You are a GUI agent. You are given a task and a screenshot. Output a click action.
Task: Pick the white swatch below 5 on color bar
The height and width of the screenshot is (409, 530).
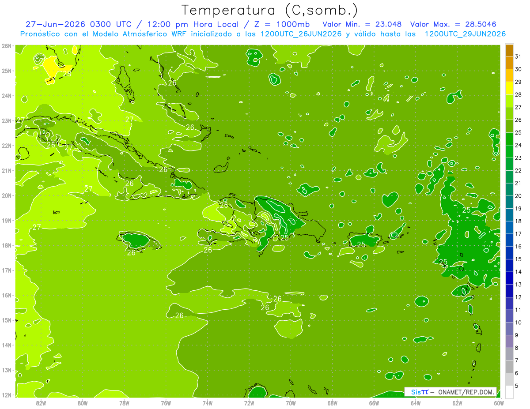coord(509,392)
